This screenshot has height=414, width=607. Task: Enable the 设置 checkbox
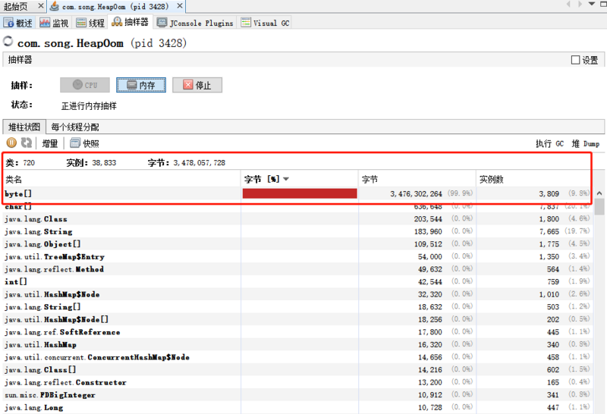pyautogui.click(x=575, y=60)
